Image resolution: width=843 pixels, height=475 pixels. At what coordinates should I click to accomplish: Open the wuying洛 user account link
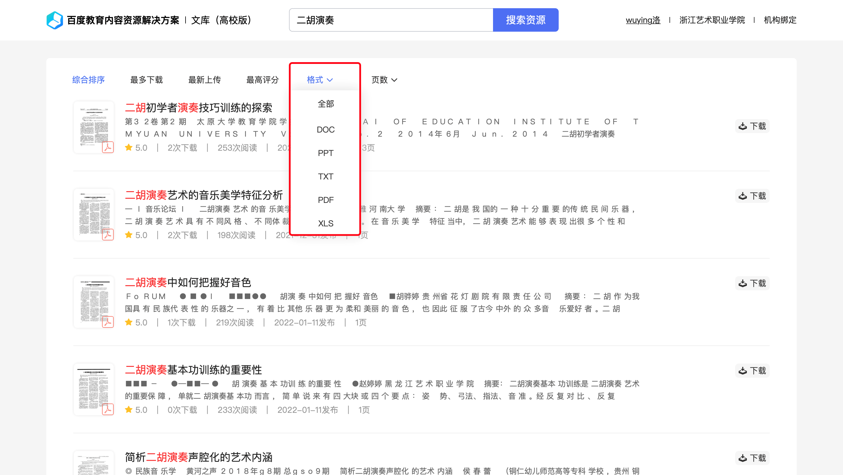[643, 20]
